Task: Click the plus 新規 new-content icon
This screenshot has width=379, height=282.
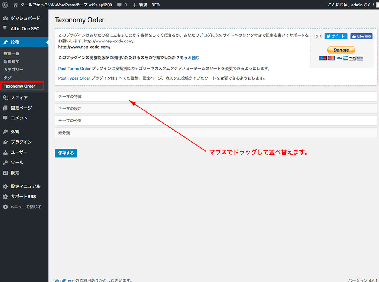Action: click(135, 5)
